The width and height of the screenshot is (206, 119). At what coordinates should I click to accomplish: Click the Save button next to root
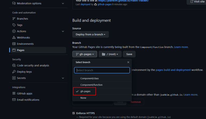pyautogui.click(x=129, y=54)
